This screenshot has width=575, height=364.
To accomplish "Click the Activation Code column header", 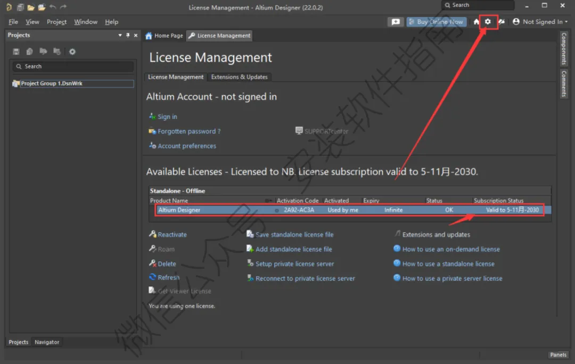I will point(298,200).
